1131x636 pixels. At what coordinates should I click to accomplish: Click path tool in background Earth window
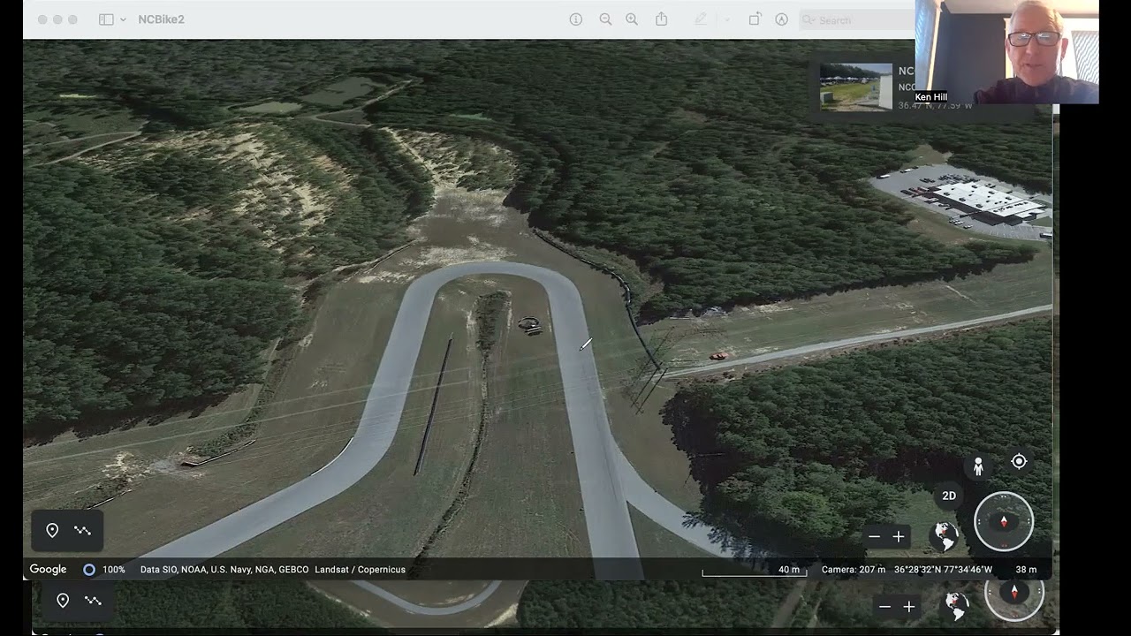click(93, 601)
